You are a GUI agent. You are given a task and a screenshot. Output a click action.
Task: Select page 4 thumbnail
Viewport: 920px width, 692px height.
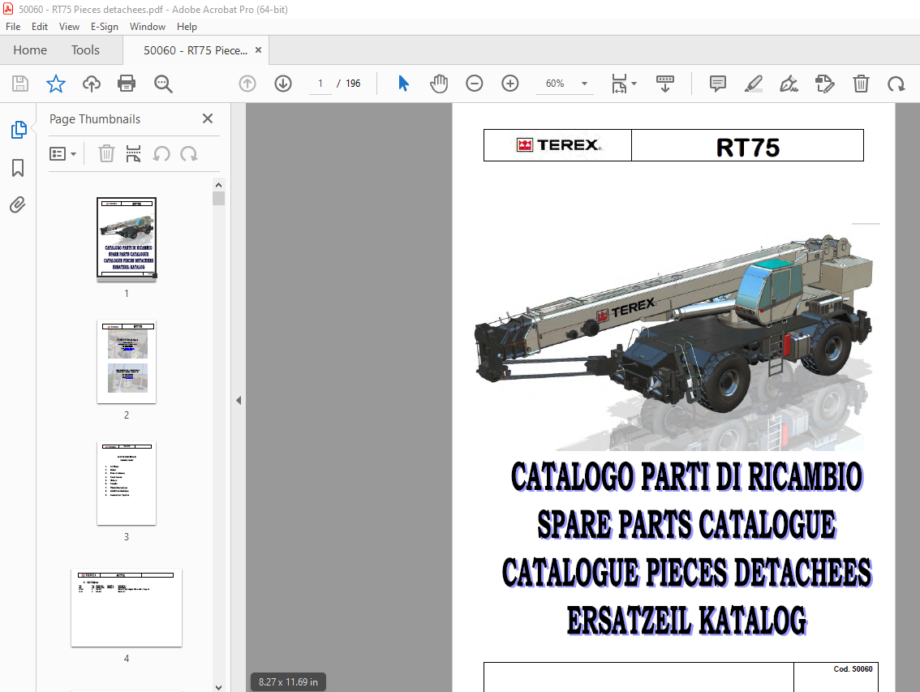coord(127,608)
